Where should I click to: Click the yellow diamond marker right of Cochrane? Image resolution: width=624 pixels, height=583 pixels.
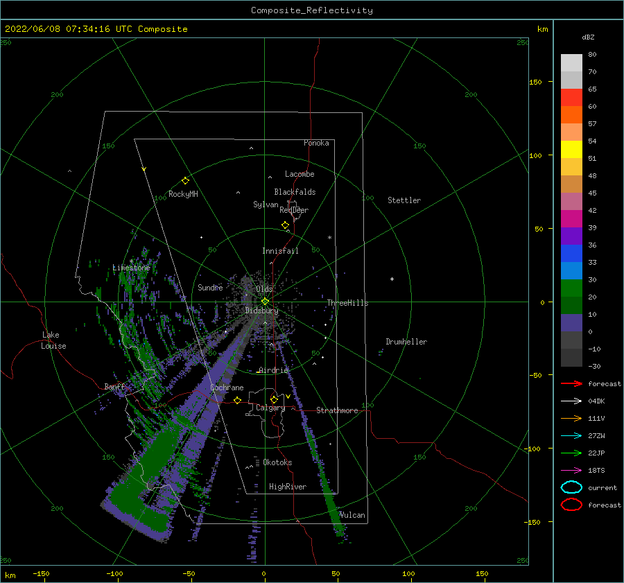click(x=237, y=400)
